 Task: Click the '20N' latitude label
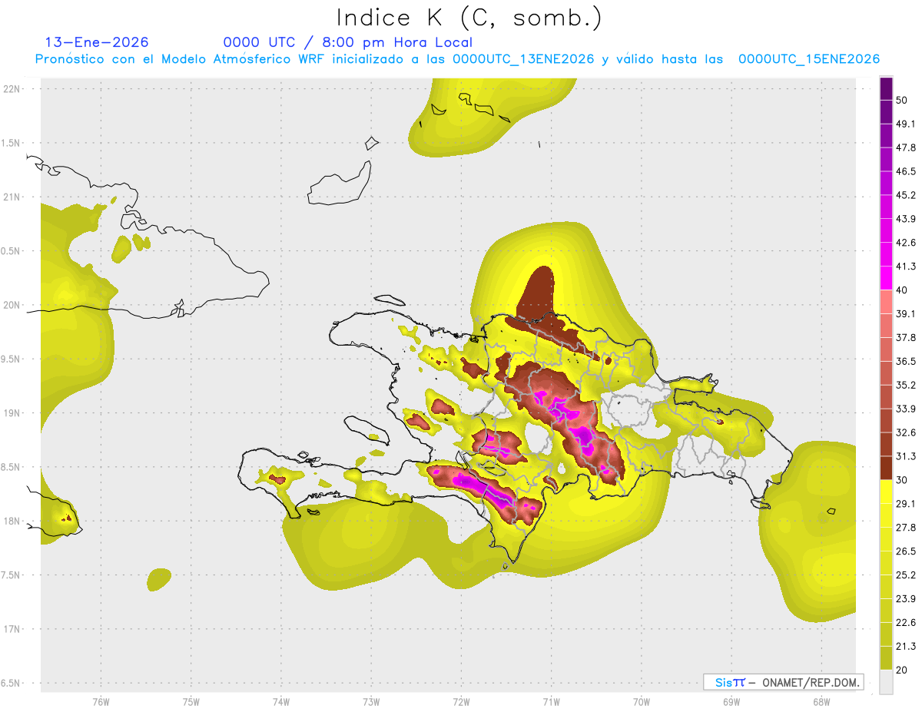(12, 305)
